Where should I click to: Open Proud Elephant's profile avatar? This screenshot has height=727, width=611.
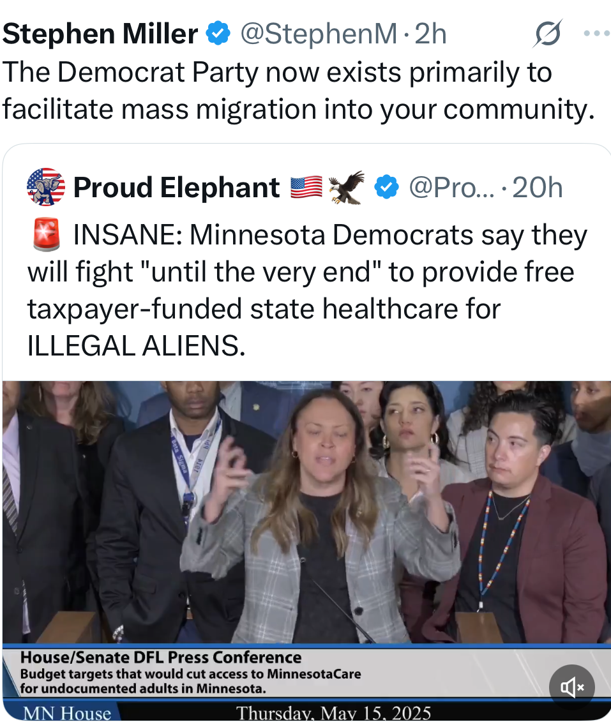coord(46,187)
